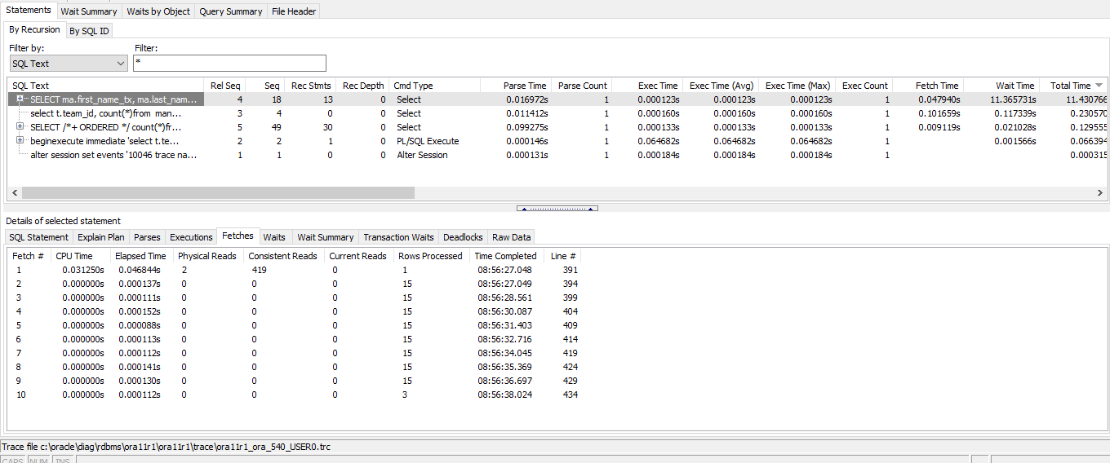Click the statements grid horizontal scrollbar thumb
The height and width of the screenshot is (463, 1110).
[218, 193]
